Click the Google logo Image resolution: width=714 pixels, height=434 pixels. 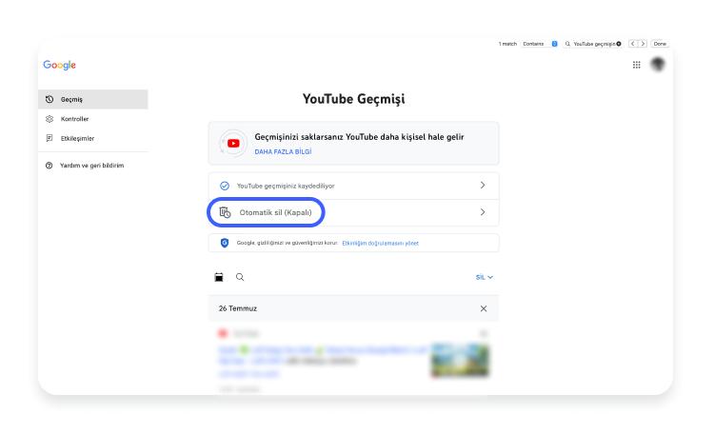[x=60, y=65]
